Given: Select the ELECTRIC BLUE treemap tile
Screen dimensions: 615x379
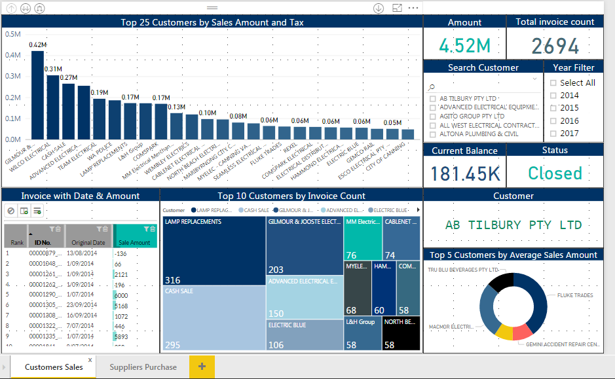Looking at the screenshot, I should tap(305, 334).
